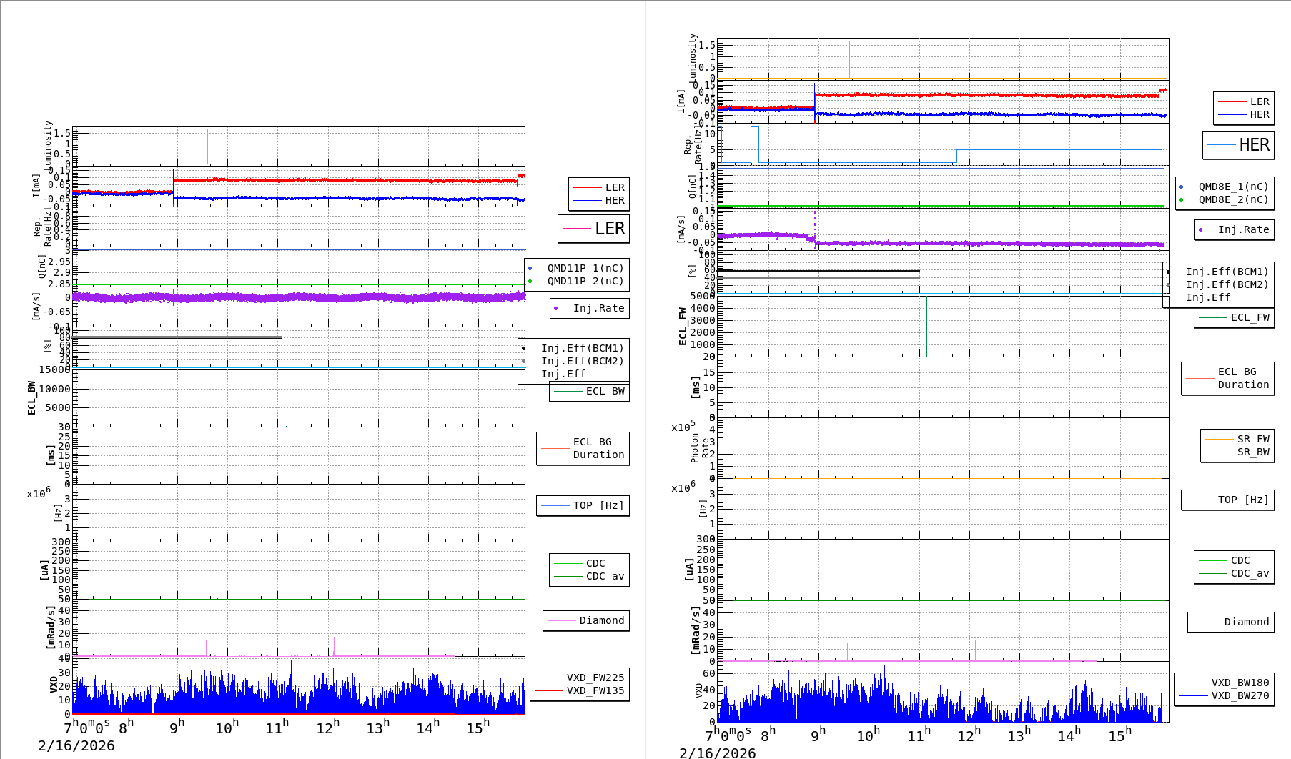This screenshot has width=1291, height=759.
Task: Click the VXD_BW270 legend entry
Action: coord(1225,695)
